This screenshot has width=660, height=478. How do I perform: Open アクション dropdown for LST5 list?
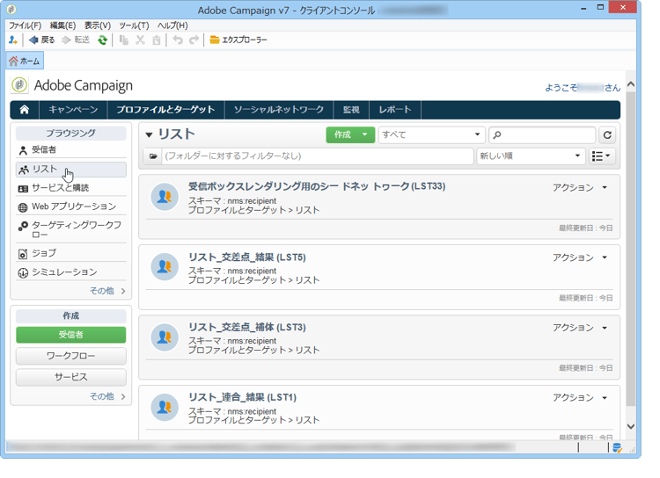(x=580, y=257)
